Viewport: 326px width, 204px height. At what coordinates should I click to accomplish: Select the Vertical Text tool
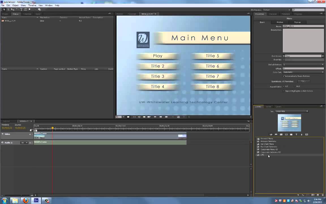[x=25, y=10]
